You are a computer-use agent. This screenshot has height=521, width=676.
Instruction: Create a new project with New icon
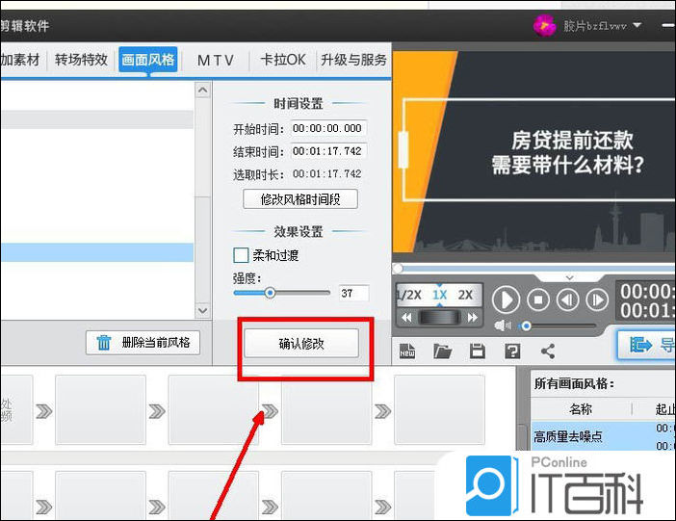coord(407,352)
